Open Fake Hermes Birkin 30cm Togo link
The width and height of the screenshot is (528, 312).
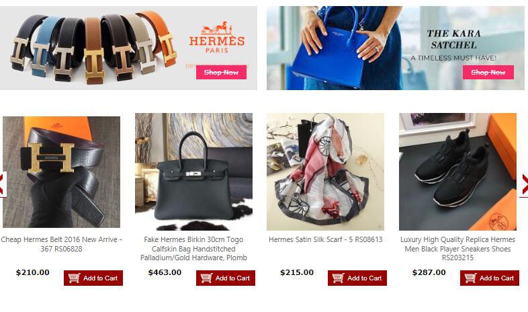[193, 249]
